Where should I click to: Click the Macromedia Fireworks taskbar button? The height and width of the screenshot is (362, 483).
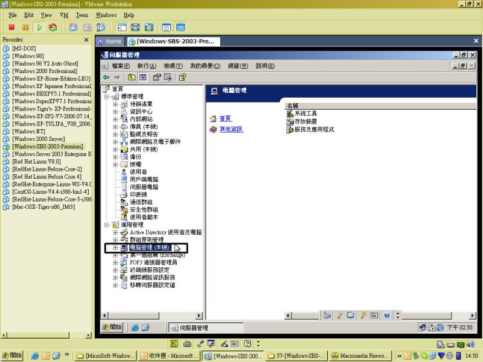tap(360, 356)
